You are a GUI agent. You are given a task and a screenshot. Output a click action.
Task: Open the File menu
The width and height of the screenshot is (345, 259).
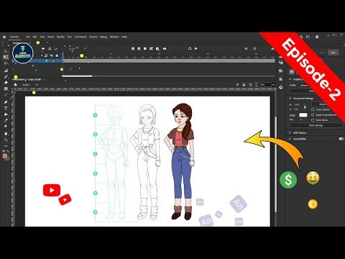click(28, 37)
